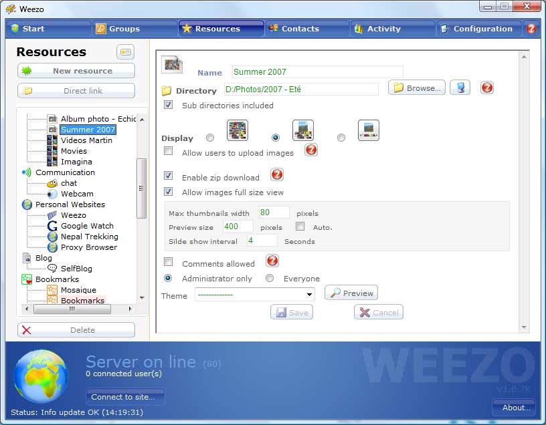Image resolution: width=546 pixels, height=425 pixels.
Task: Click the Nepal Trekking globe icon
Action: point(52,237)
